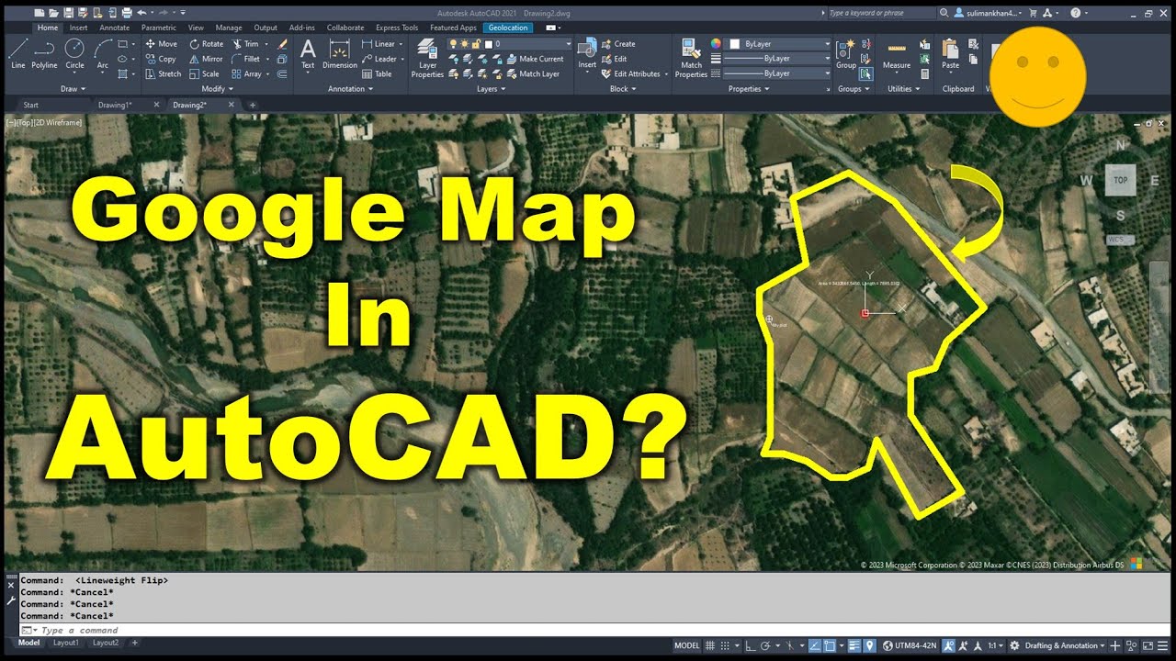Click Create block button
Image resolution: width=1176 pixels, height=661 pixels.
pyautogui.click(x=618, y=44)
